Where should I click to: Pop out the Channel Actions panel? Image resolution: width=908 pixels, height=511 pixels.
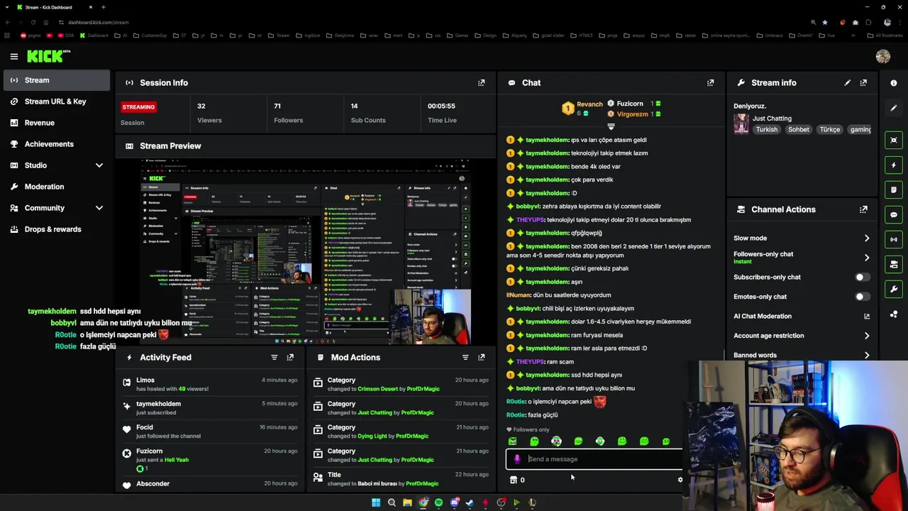[x=863, y=209]
